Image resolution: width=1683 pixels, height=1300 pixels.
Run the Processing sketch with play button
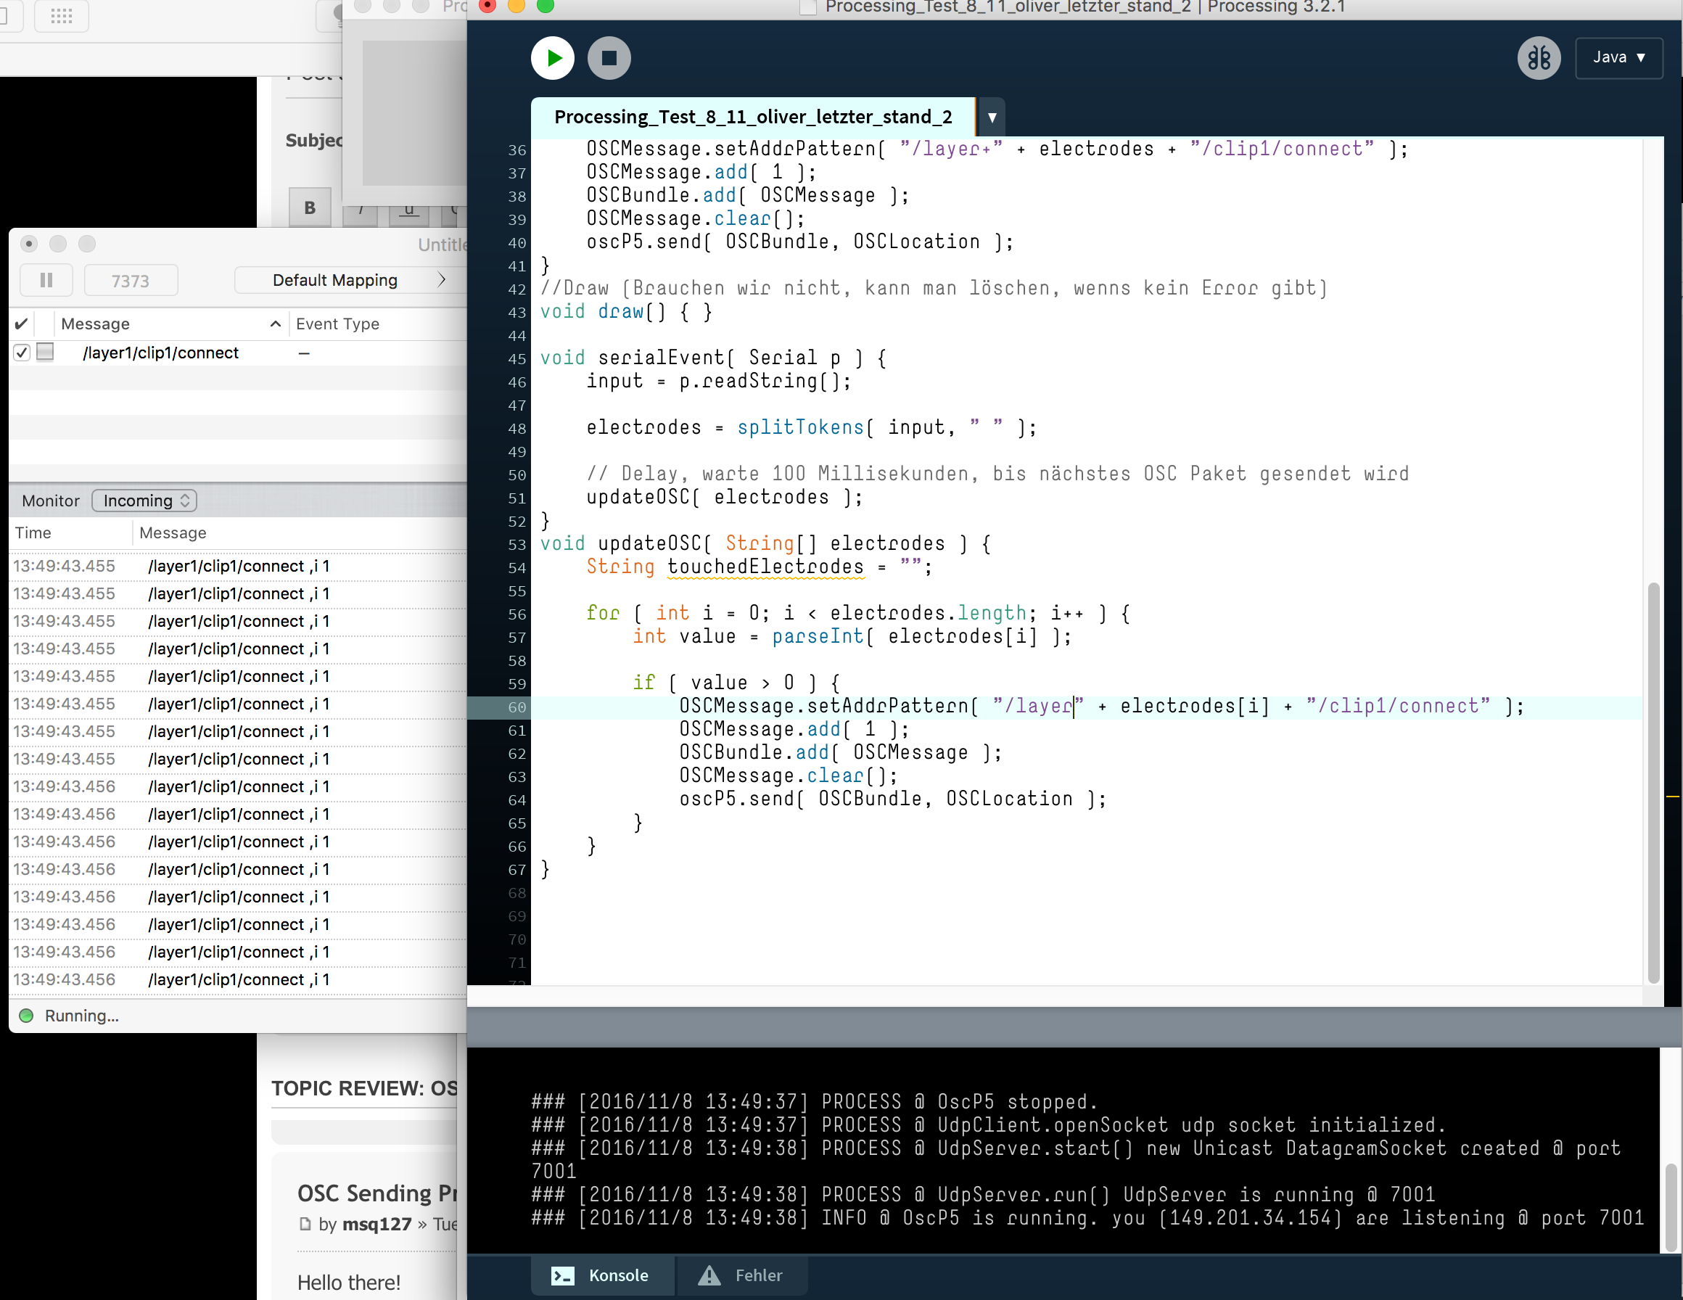point(553,58)
